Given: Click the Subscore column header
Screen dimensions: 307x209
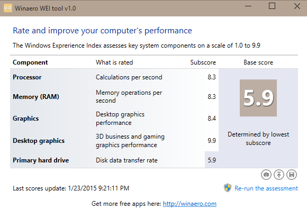Looking at the screenshot, I should tap(203, 62).
